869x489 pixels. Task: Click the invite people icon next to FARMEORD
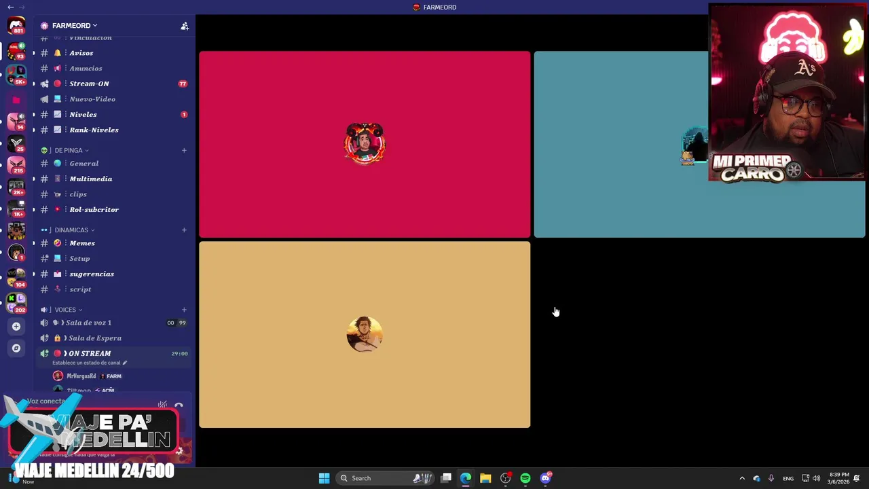pos(184,26)
